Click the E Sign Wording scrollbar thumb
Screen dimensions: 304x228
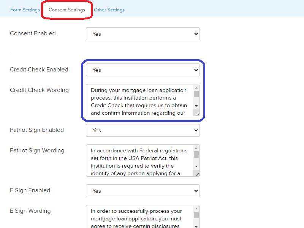coord(196,215)
